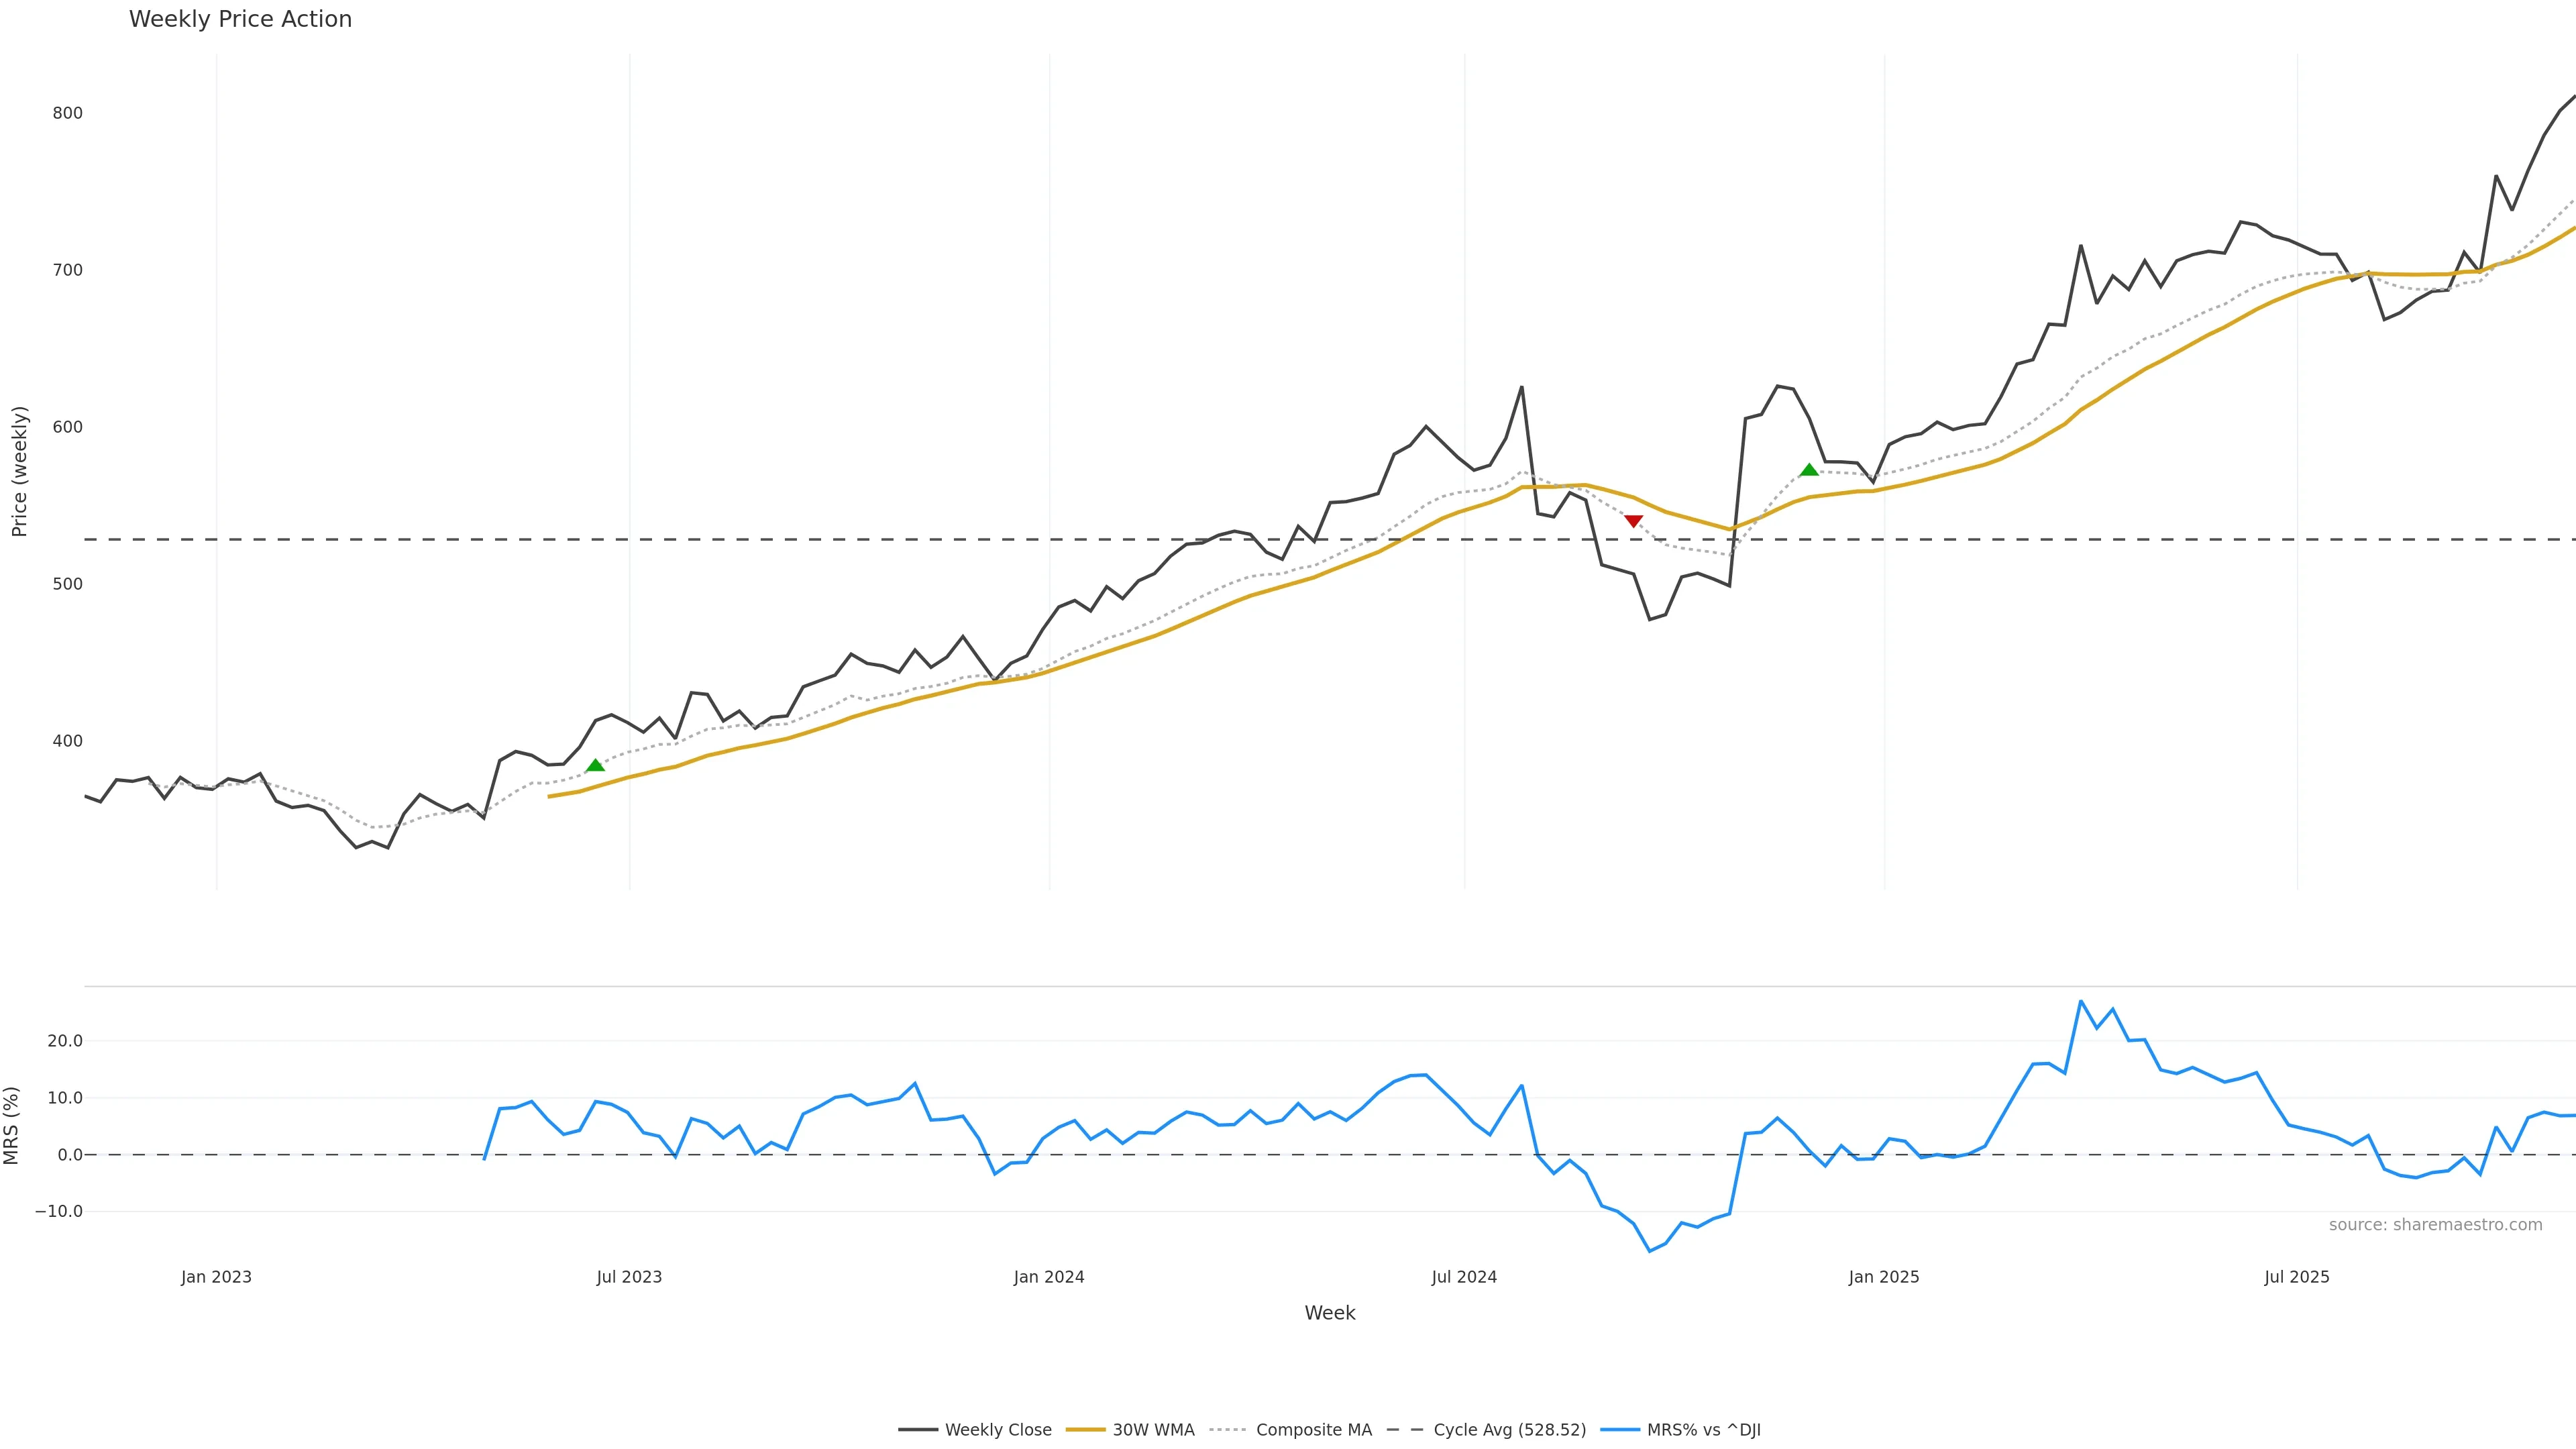Click the Weekly Price Action chart title
This screenshot has height=1449, width=2576.
[240, 19]
